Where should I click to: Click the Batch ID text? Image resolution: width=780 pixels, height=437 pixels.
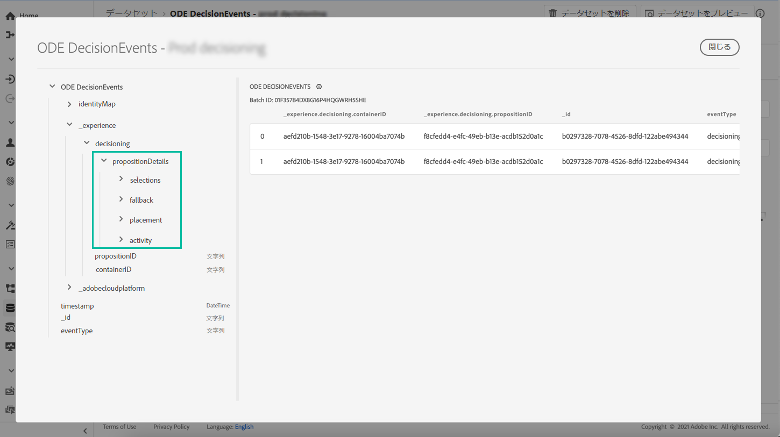(308, 100)
